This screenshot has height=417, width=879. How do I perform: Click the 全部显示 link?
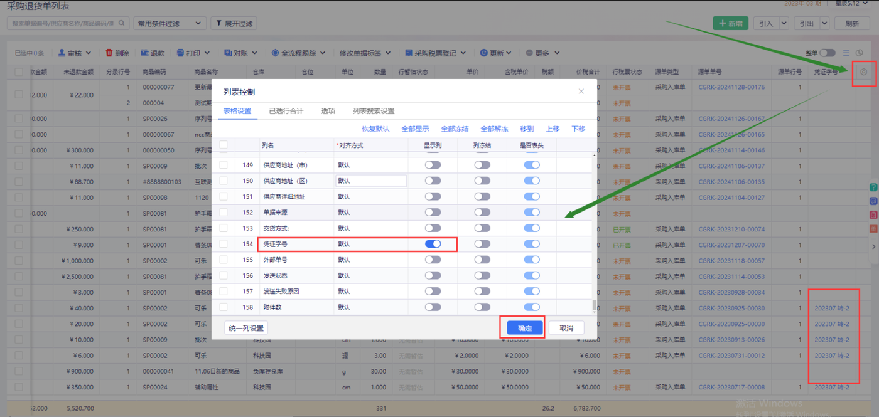tap(415, 129)
